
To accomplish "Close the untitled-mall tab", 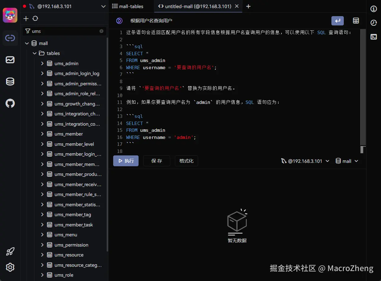I will (x=237, y=6).
